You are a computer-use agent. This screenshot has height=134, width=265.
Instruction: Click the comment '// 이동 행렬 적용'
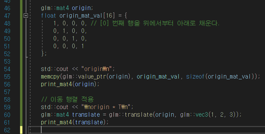67,99
